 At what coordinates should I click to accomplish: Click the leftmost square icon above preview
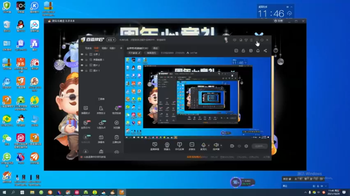(x=236, y=51)
